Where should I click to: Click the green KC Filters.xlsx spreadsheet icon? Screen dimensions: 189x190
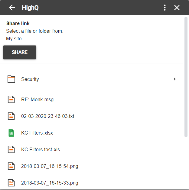point(11,133)
